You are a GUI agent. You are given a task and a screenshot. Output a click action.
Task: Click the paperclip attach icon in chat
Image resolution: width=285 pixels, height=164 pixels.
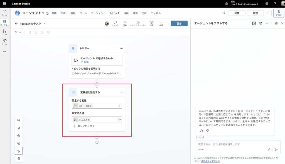269,150
